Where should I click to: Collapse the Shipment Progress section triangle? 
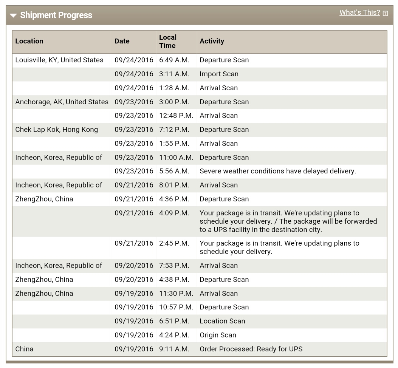13,15
